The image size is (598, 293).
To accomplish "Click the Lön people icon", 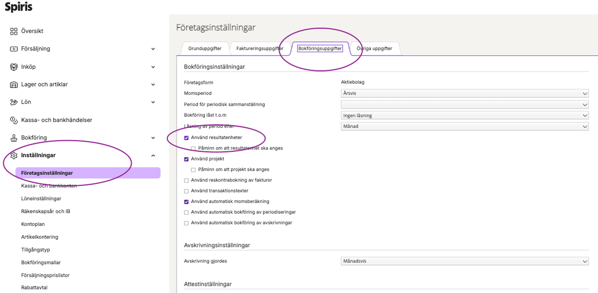I will point(14,102).
